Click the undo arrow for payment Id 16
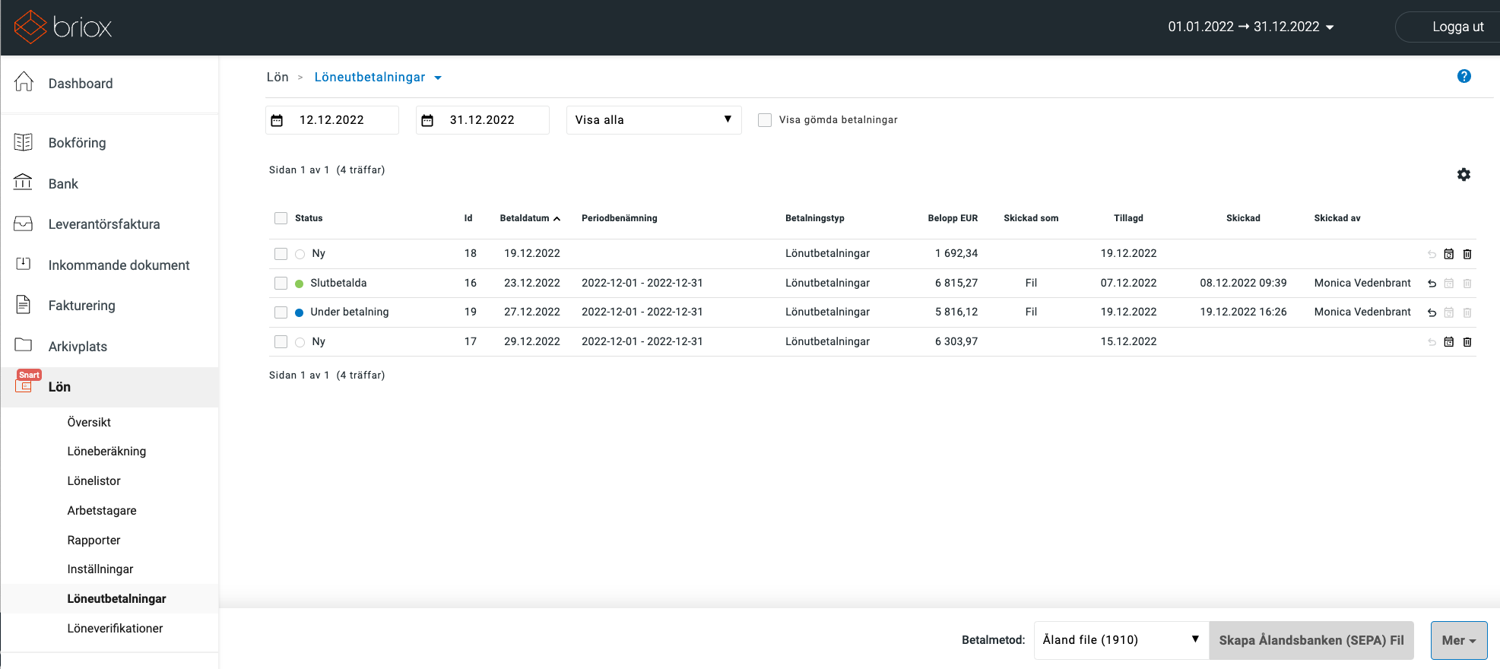This screenshot has height=669, width=1500. 1432,284
